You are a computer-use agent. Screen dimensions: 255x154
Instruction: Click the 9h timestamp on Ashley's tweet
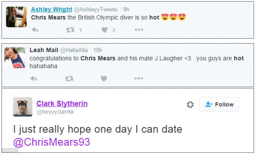[126, 10]
